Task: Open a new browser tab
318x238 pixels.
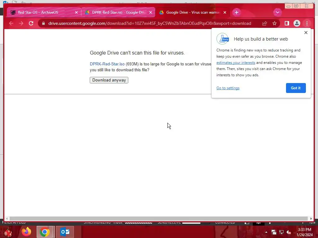Action: pyautogui.click(x=236, y=12)
